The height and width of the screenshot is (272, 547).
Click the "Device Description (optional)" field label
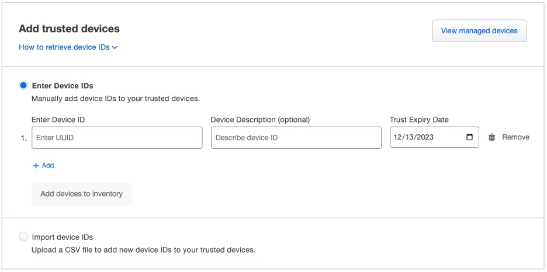(x=260, y=120)
